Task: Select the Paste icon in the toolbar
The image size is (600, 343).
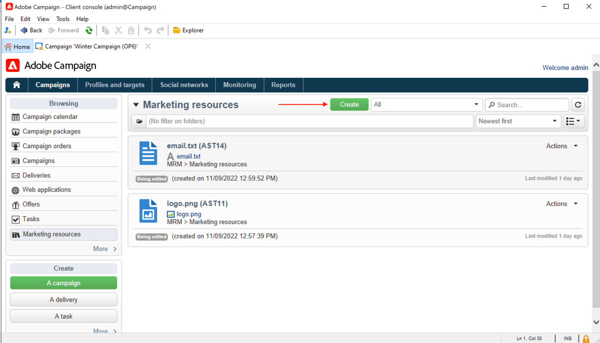Action: click(x=130, y=30)
